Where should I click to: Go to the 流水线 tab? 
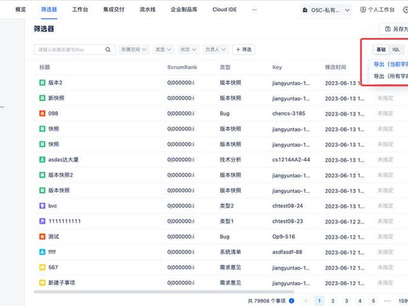point(147,10)
